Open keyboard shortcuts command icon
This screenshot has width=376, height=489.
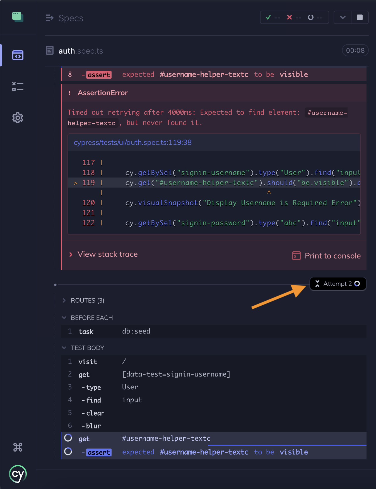[18, 447]
